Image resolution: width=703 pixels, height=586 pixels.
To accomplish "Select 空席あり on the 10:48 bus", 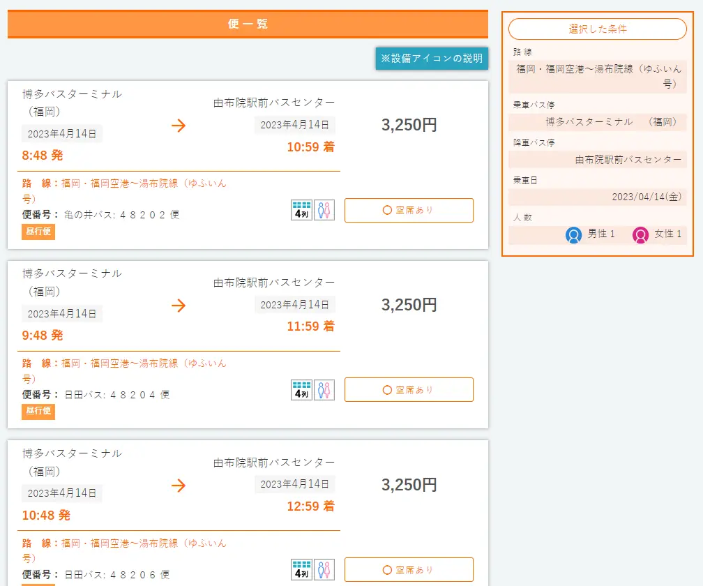I will 409,570.
